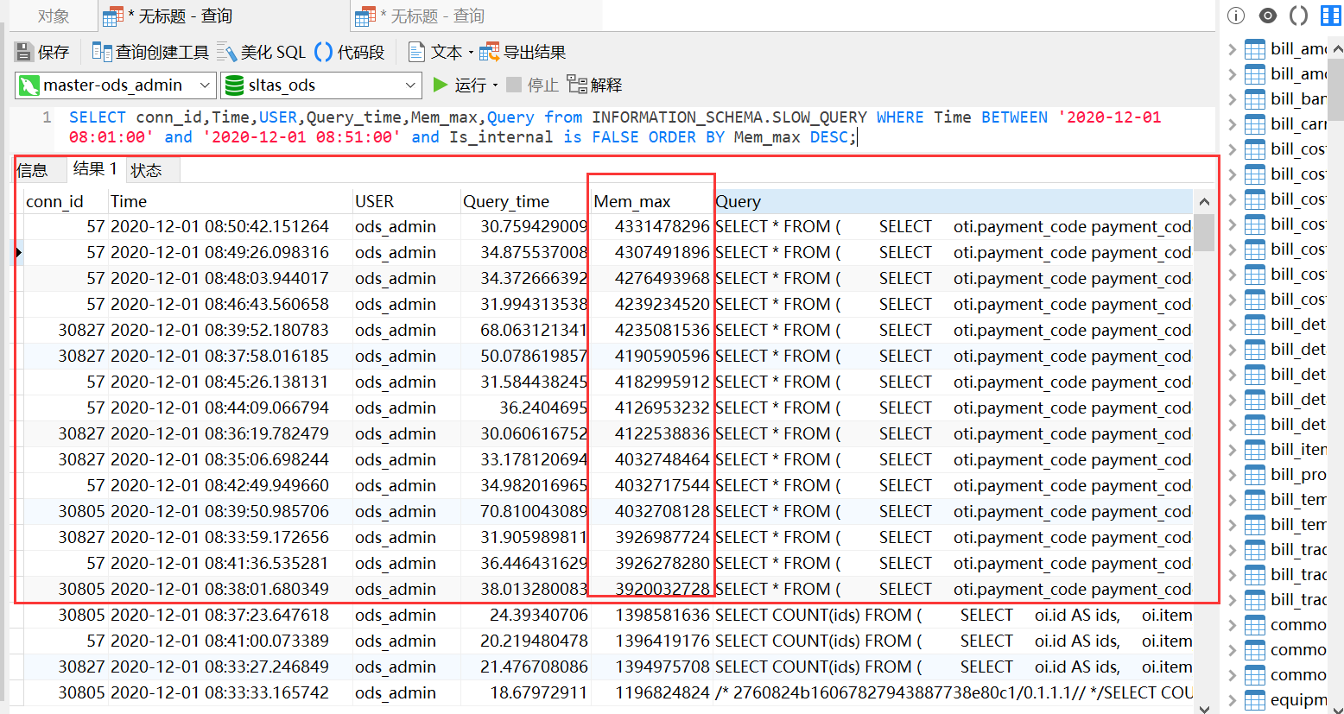Switch to the Objects (对象) tab
The image size is (1344, 714).
click(54, 16)
